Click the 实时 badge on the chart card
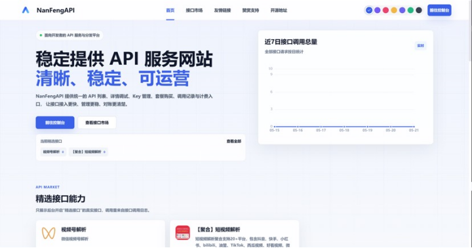The height and width of the screenshot is (248, 472). click(x=420, y=46)
